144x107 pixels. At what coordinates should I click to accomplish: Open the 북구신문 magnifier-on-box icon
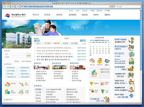[92, 61]
